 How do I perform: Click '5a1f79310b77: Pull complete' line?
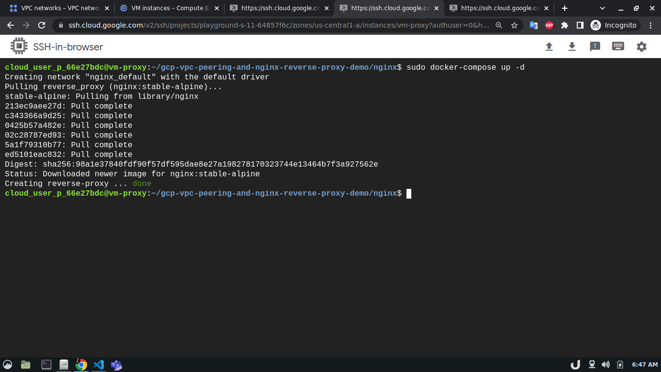coord(69,145)
